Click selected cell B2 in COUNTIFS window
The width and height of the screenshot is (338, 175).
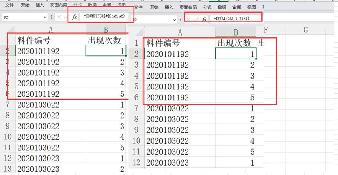[x=106, y=51]
